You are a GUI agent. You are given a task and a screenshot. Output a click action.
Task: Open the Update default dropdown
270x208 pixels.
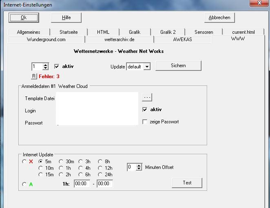click(x=147, y=66)
